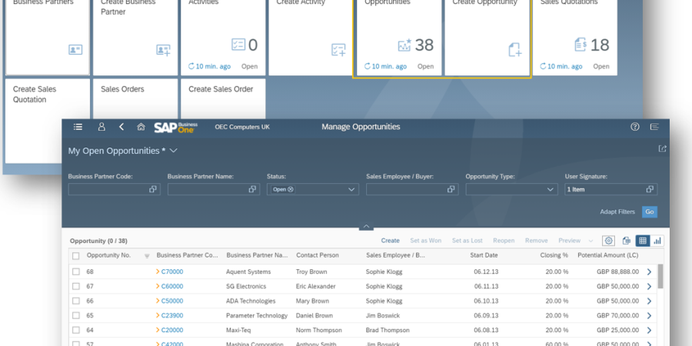692x346 pixels.
Task: Click the home icon in header
Action: coord(141,127)
